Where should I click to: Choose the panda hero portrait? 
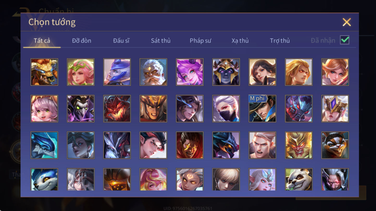tap(299, 180)
